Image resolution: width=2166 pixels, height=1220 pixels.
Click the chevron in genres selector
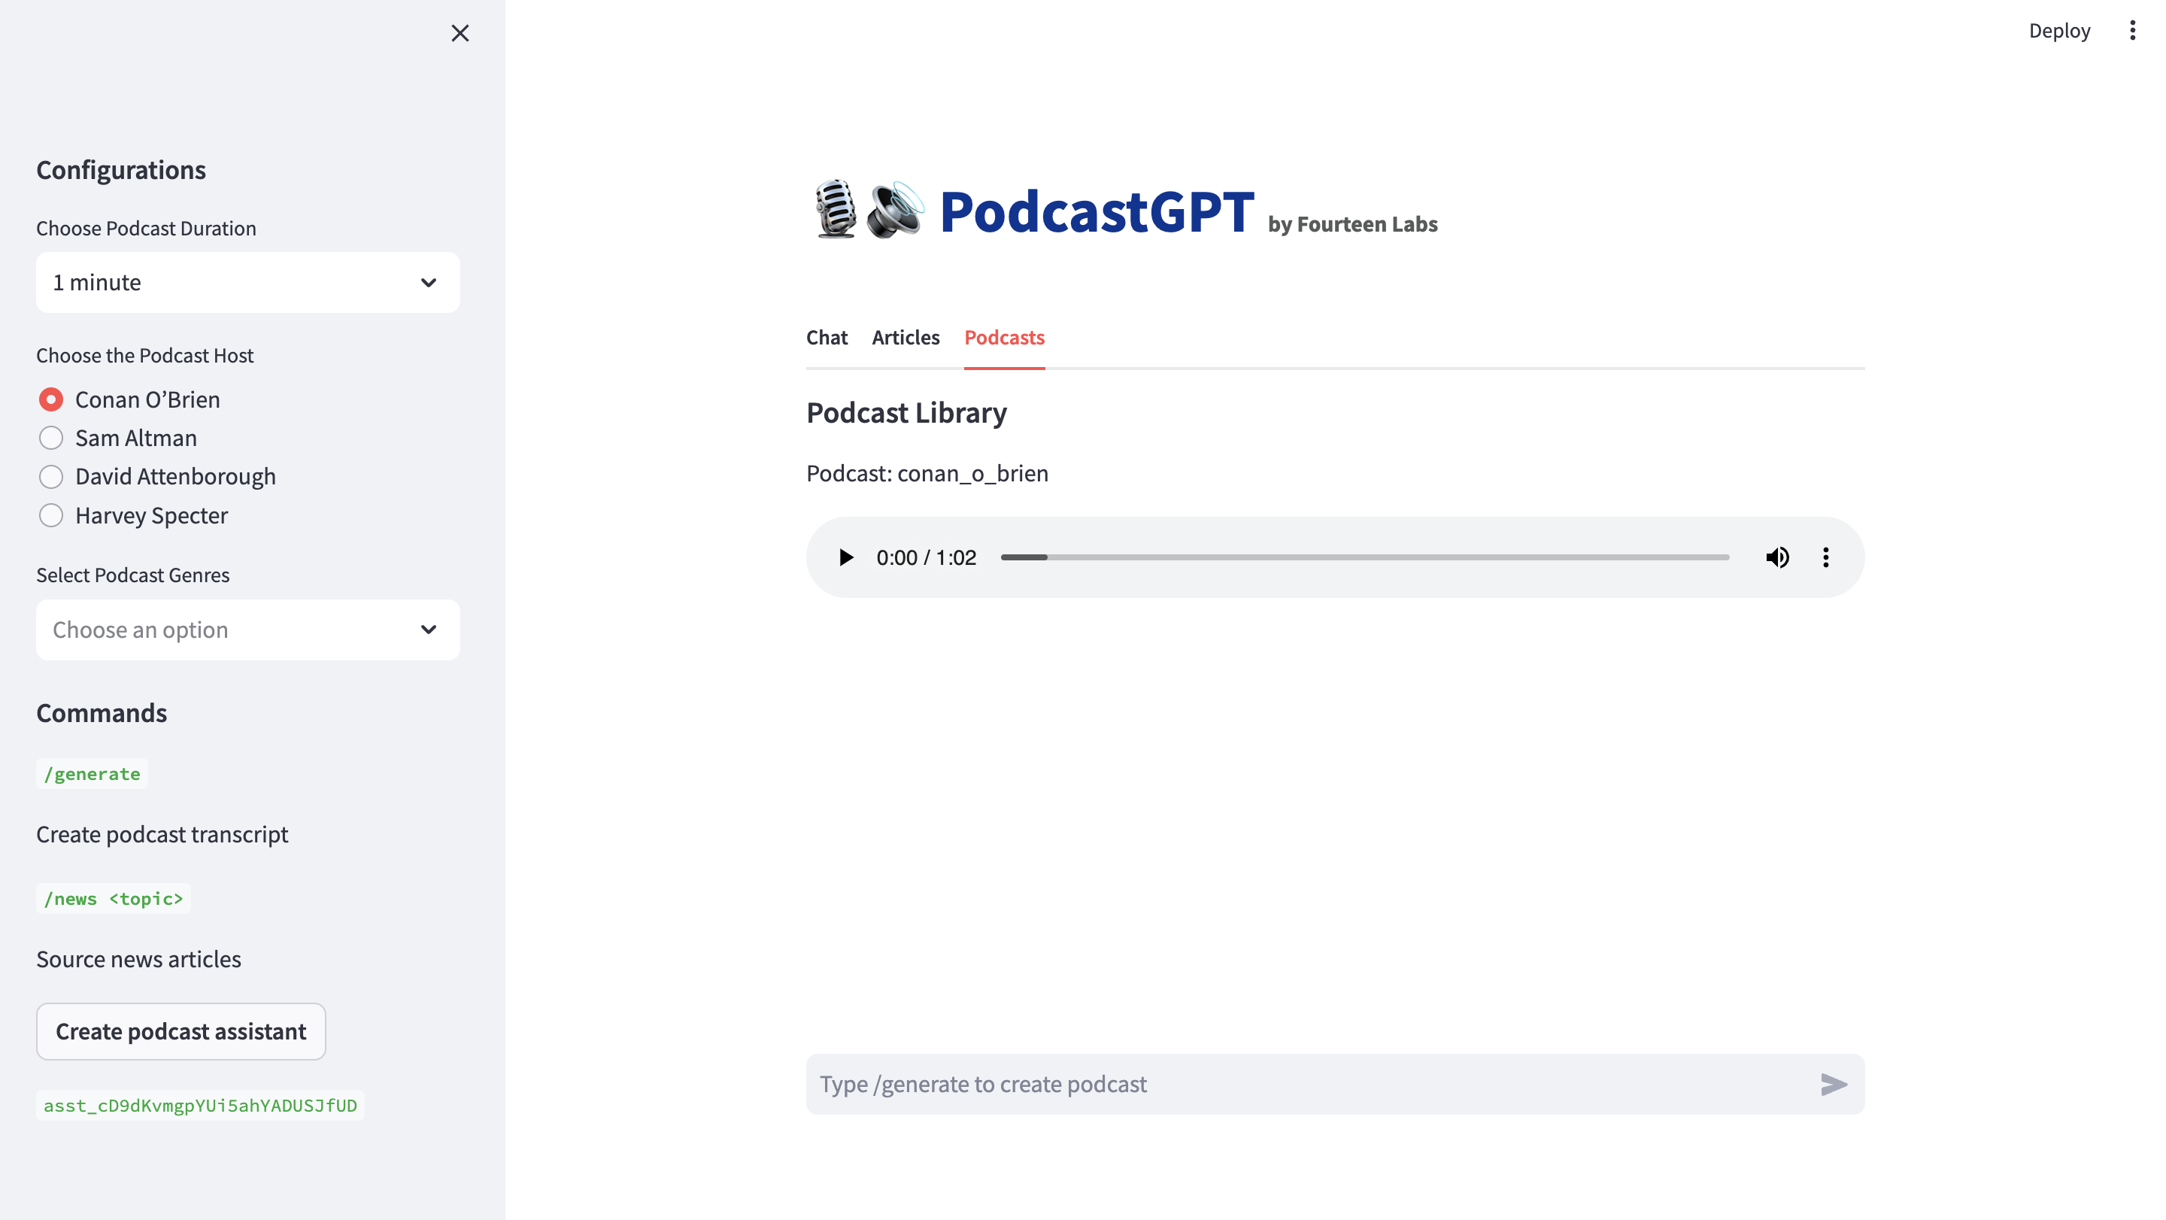click(x=429, y=630)
